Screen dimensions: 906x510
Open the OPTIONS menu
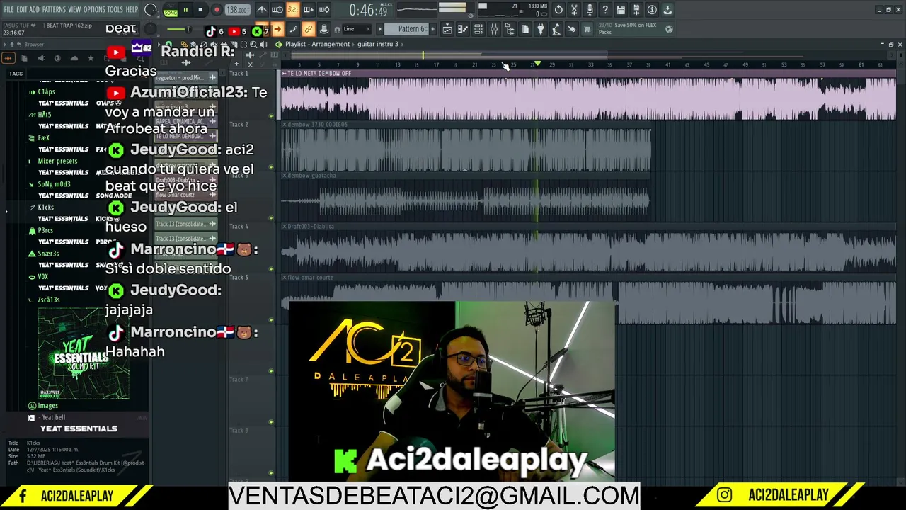pos(94,9)
